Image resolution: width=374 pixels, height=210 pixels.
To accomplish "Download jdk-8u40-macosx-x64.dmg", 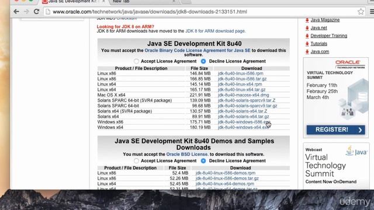I will (x=243, y=95).
